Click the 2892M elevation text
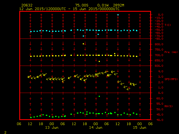 (118, 5)
